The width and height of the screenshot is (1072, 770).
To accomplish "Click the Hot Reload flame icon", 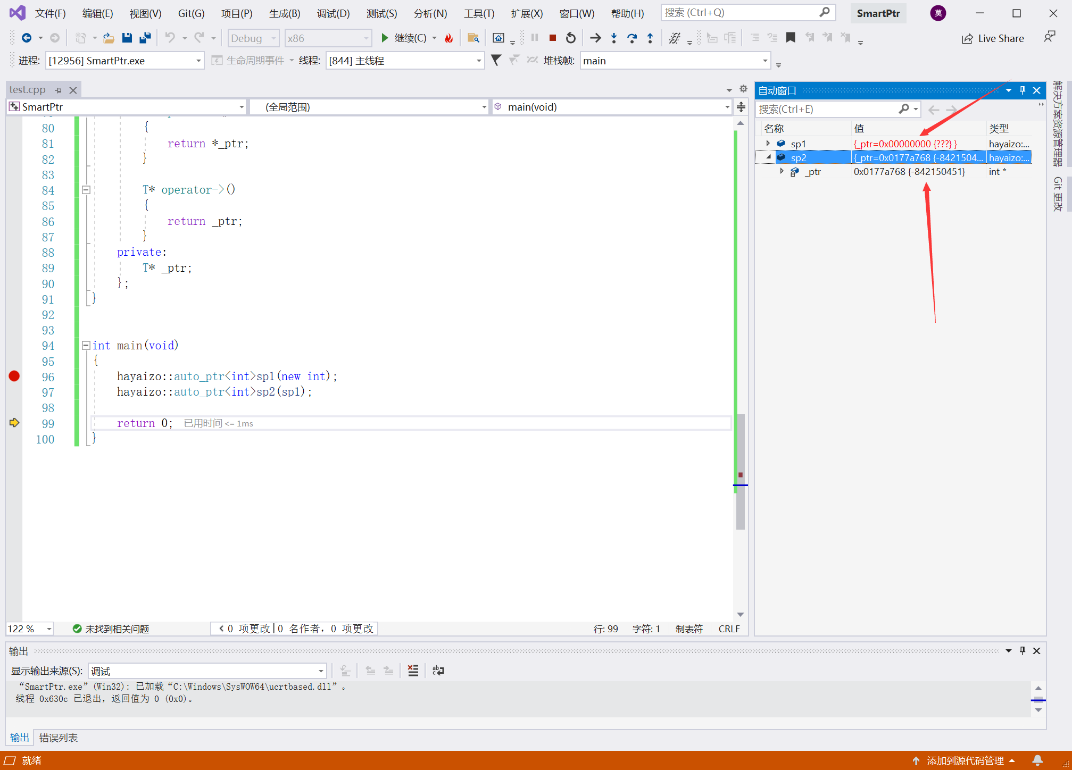I will tap(448, 38).
